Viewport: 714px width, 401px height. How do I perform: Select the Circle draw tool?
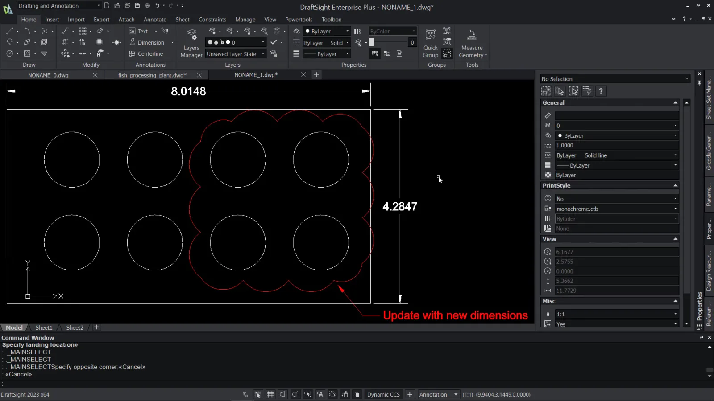click(9, 53)
